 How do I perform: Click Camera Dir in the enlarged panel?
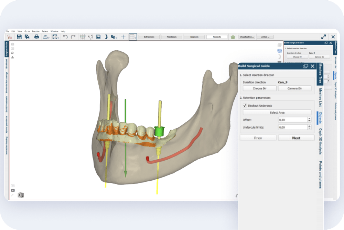[x=295, y=88]
